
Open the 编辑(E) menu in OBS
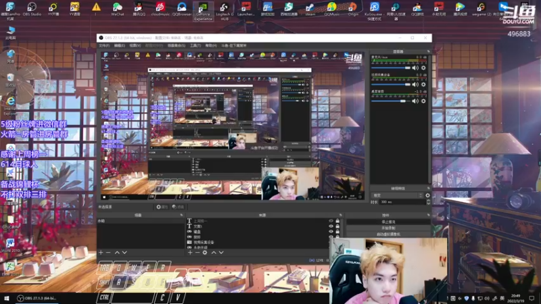[x=120, y=45]
